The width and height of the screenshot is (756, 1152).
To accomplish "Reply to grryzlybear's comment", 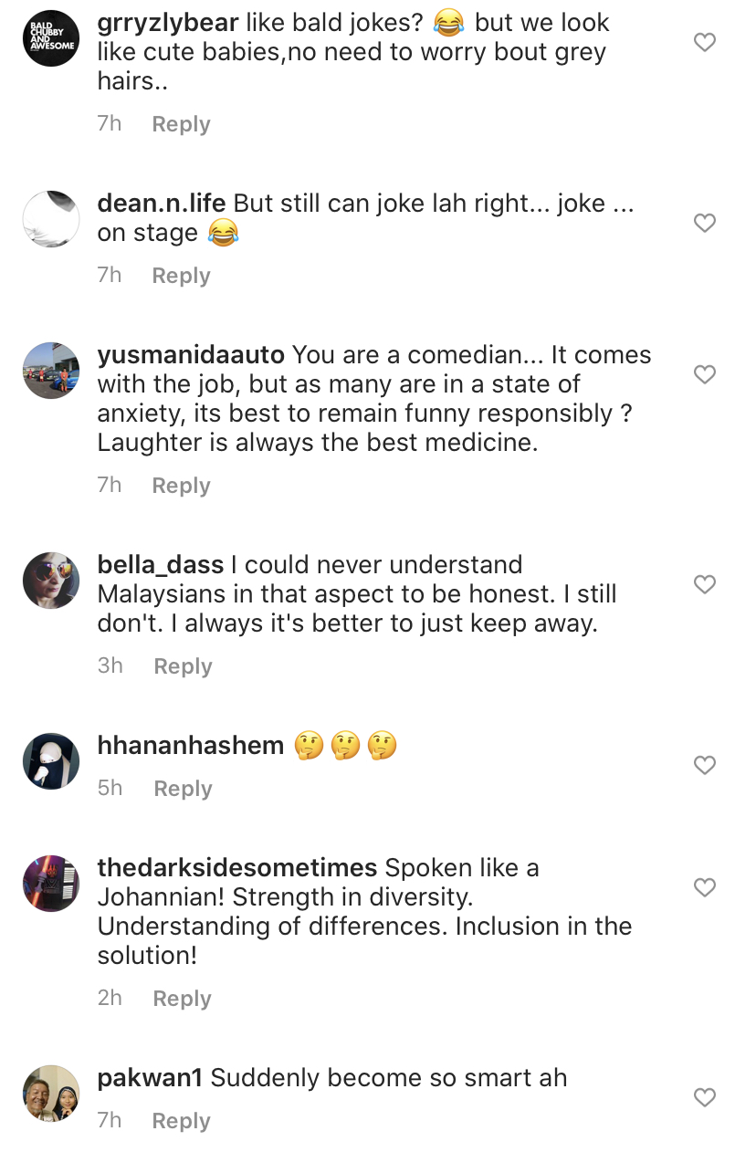I will click(x=181, y=124).
